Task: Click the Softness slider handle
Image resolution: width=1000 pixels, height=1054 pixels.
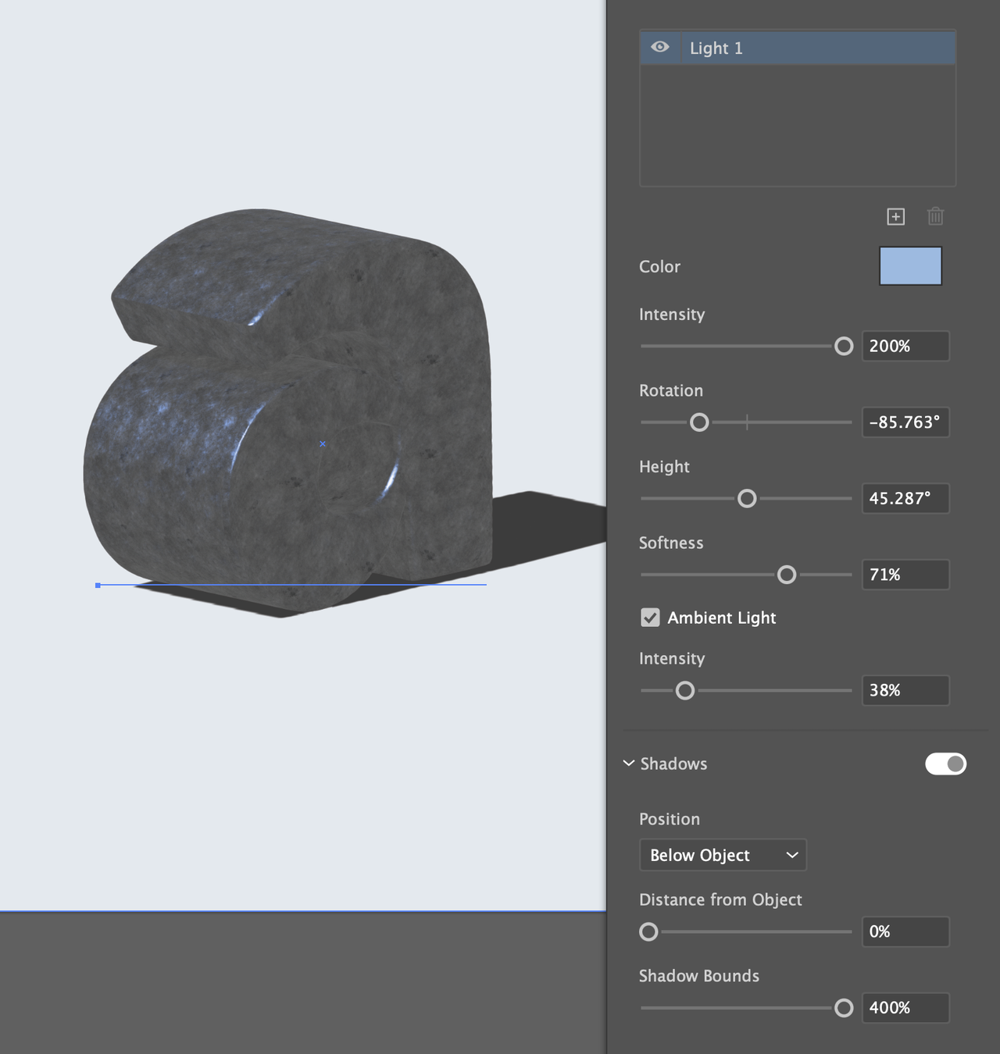Action: pyautogui.click(x=787, y=575)
